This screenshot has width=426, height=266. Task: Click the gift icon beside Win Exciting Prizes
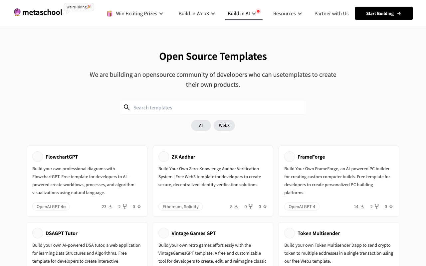tap(109, 13)
